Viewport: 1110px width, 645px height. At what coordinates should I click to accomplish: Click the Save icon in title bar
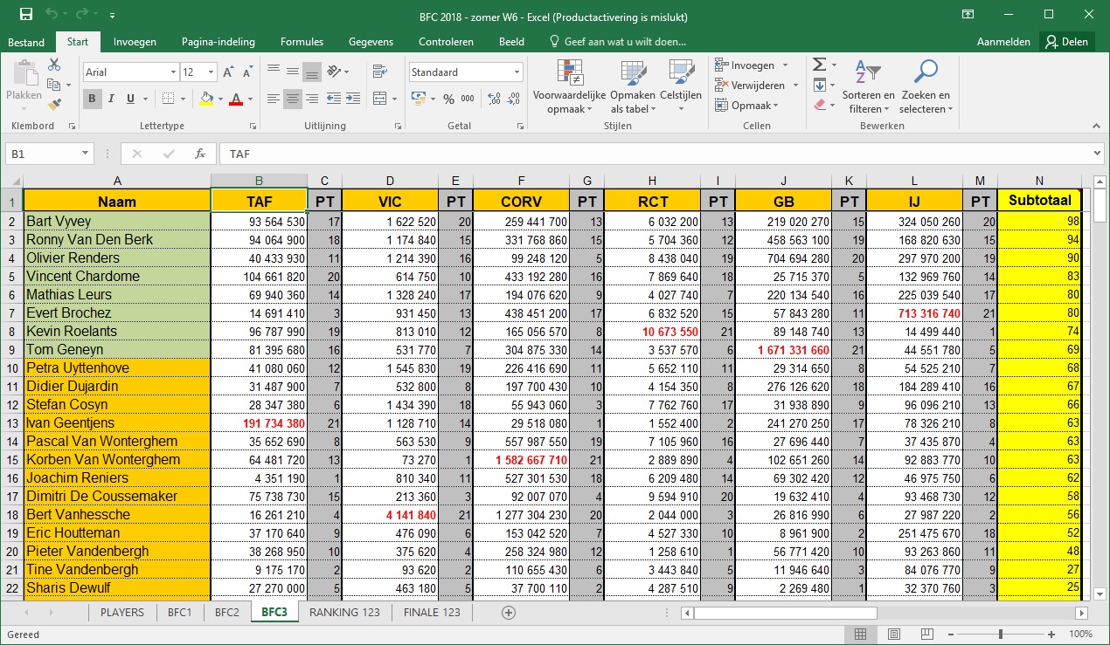(x=25, y=14)
